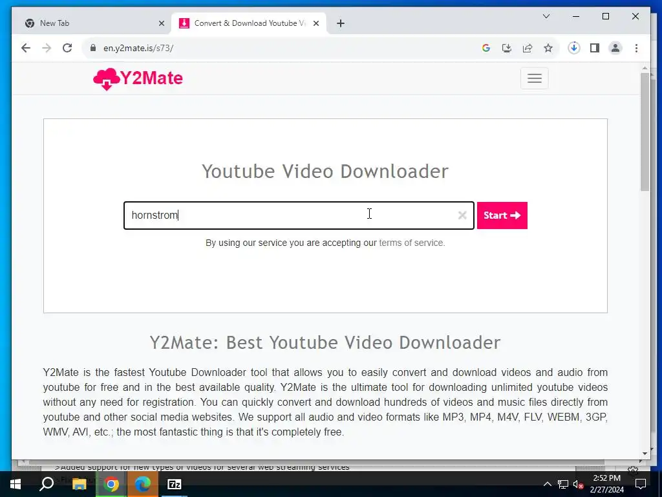The image size is (662, 497).
Task: Open the terms of service link
Action: click(x=412, y=243)
